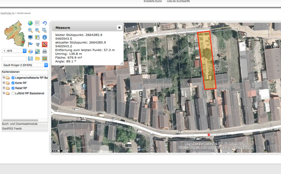Follow the Erweiterte Suche link
Viewport: 281px width, 174px height.
click(153, 1)
